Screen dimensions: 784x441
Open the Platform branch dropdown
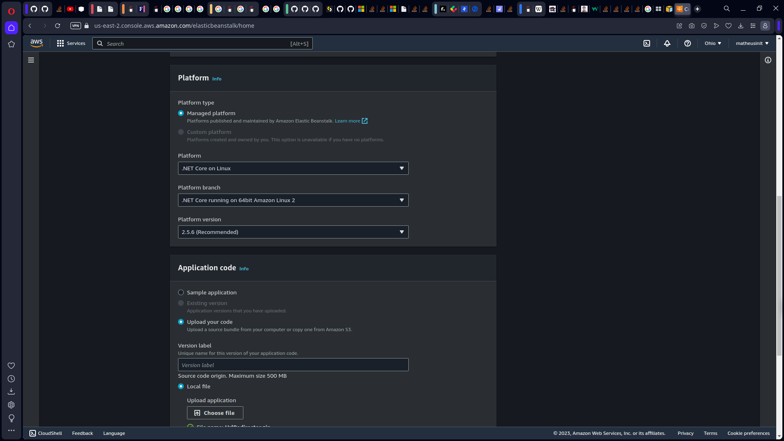point(293,200)
